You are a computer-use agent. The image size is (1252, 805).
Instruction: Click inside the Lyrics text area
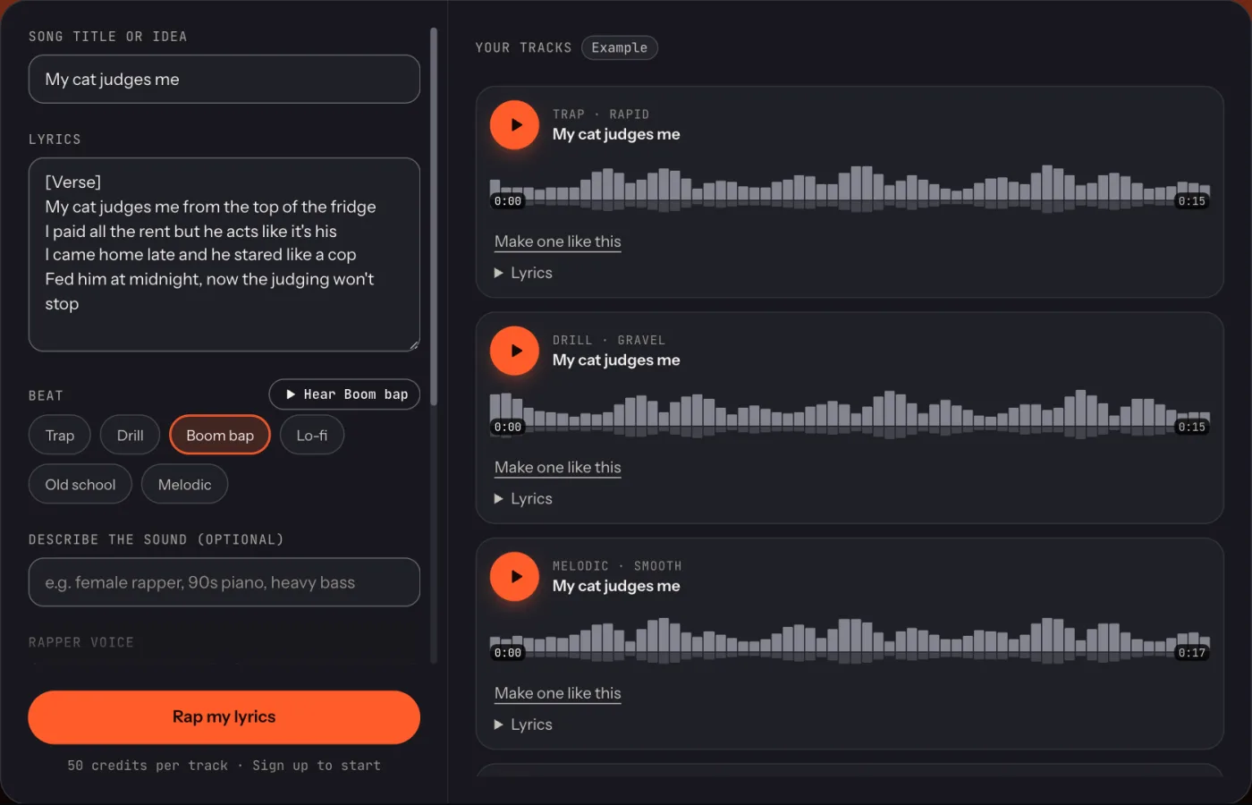coord(224,255)
